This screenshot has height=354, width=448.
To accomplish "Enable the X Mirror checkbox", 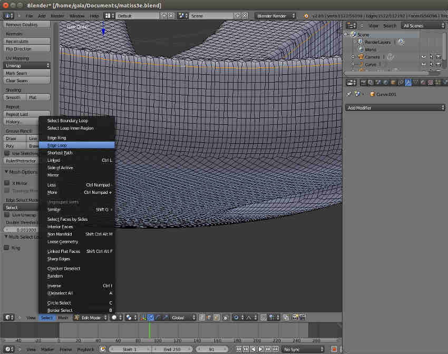I will (x=7, y=183).
